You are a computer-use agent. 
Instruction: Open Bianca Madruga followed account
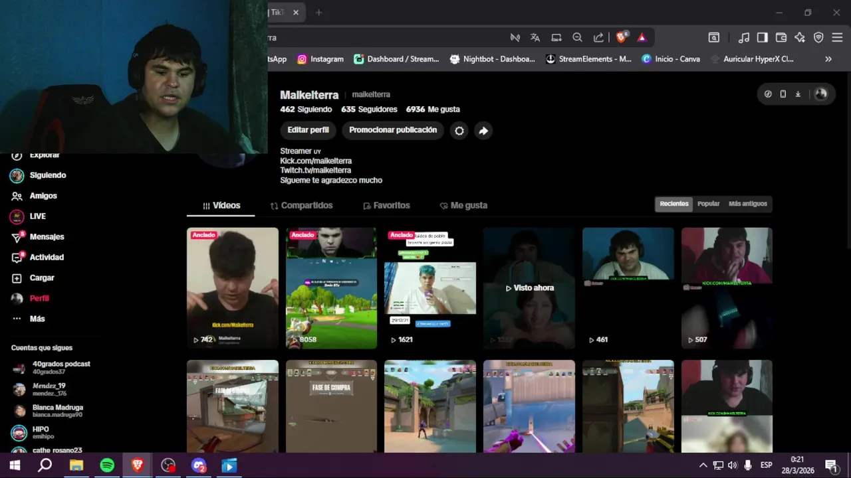tap(48, 411)
